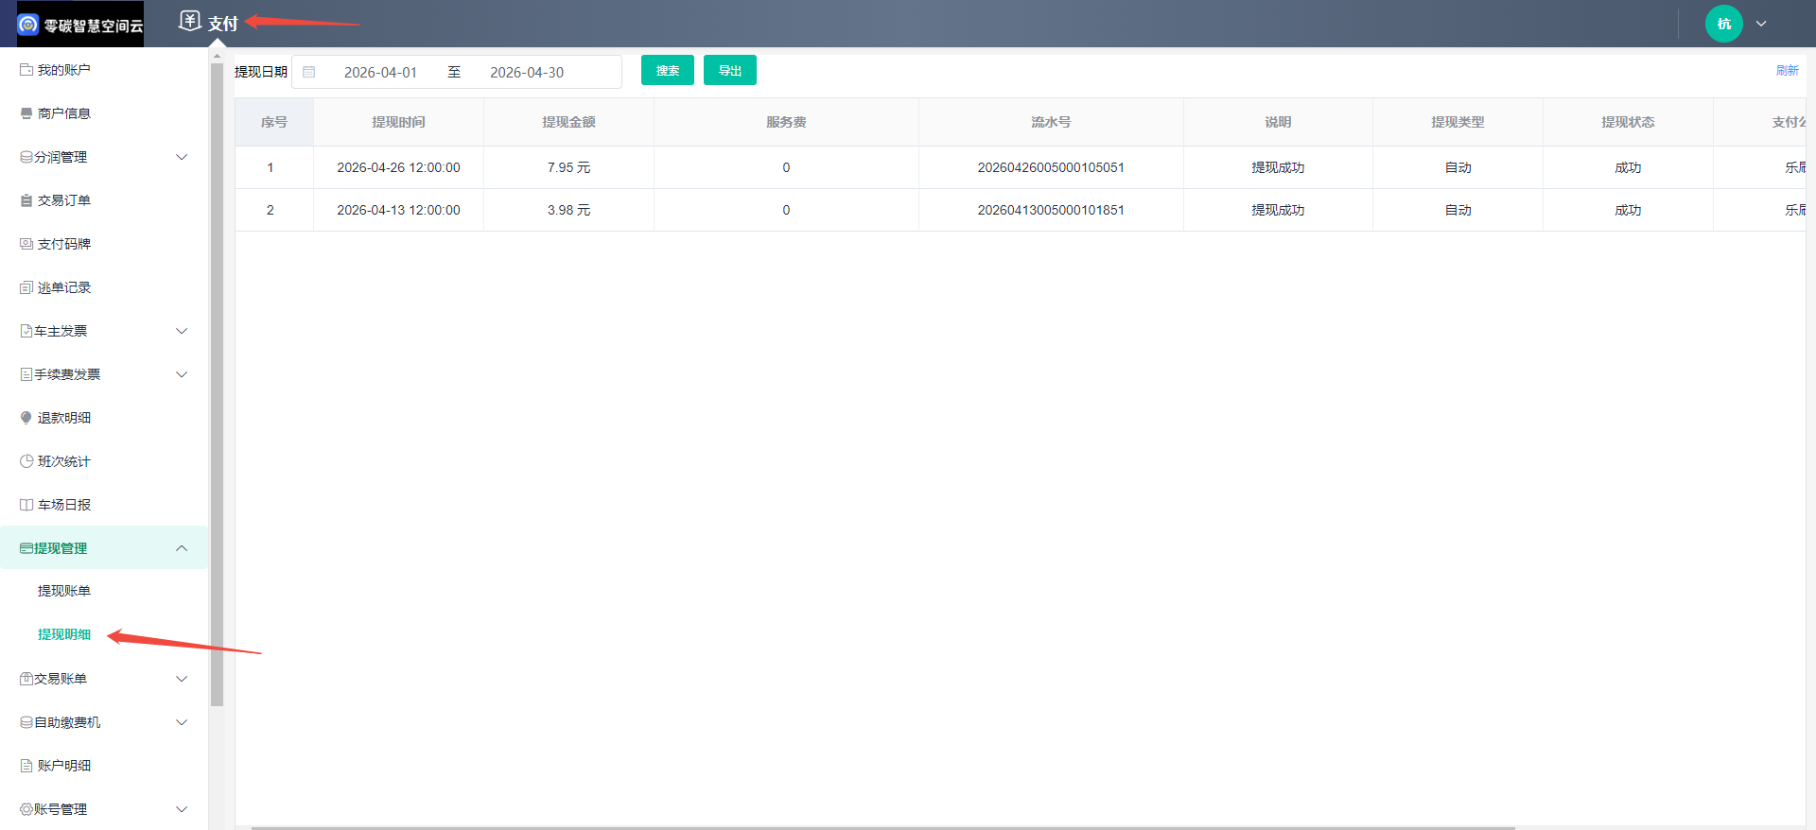Click the green 导出 button
Image resolution: width=1816 pixels, height=830 pixels.
[x=730, y=70]
